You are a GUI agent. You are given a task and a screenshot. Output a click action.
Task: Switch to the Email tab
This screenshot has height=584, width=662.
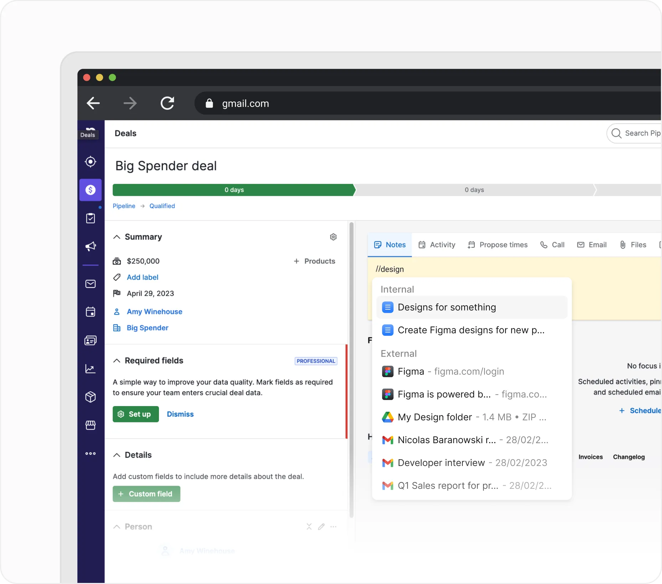point(592,245)
